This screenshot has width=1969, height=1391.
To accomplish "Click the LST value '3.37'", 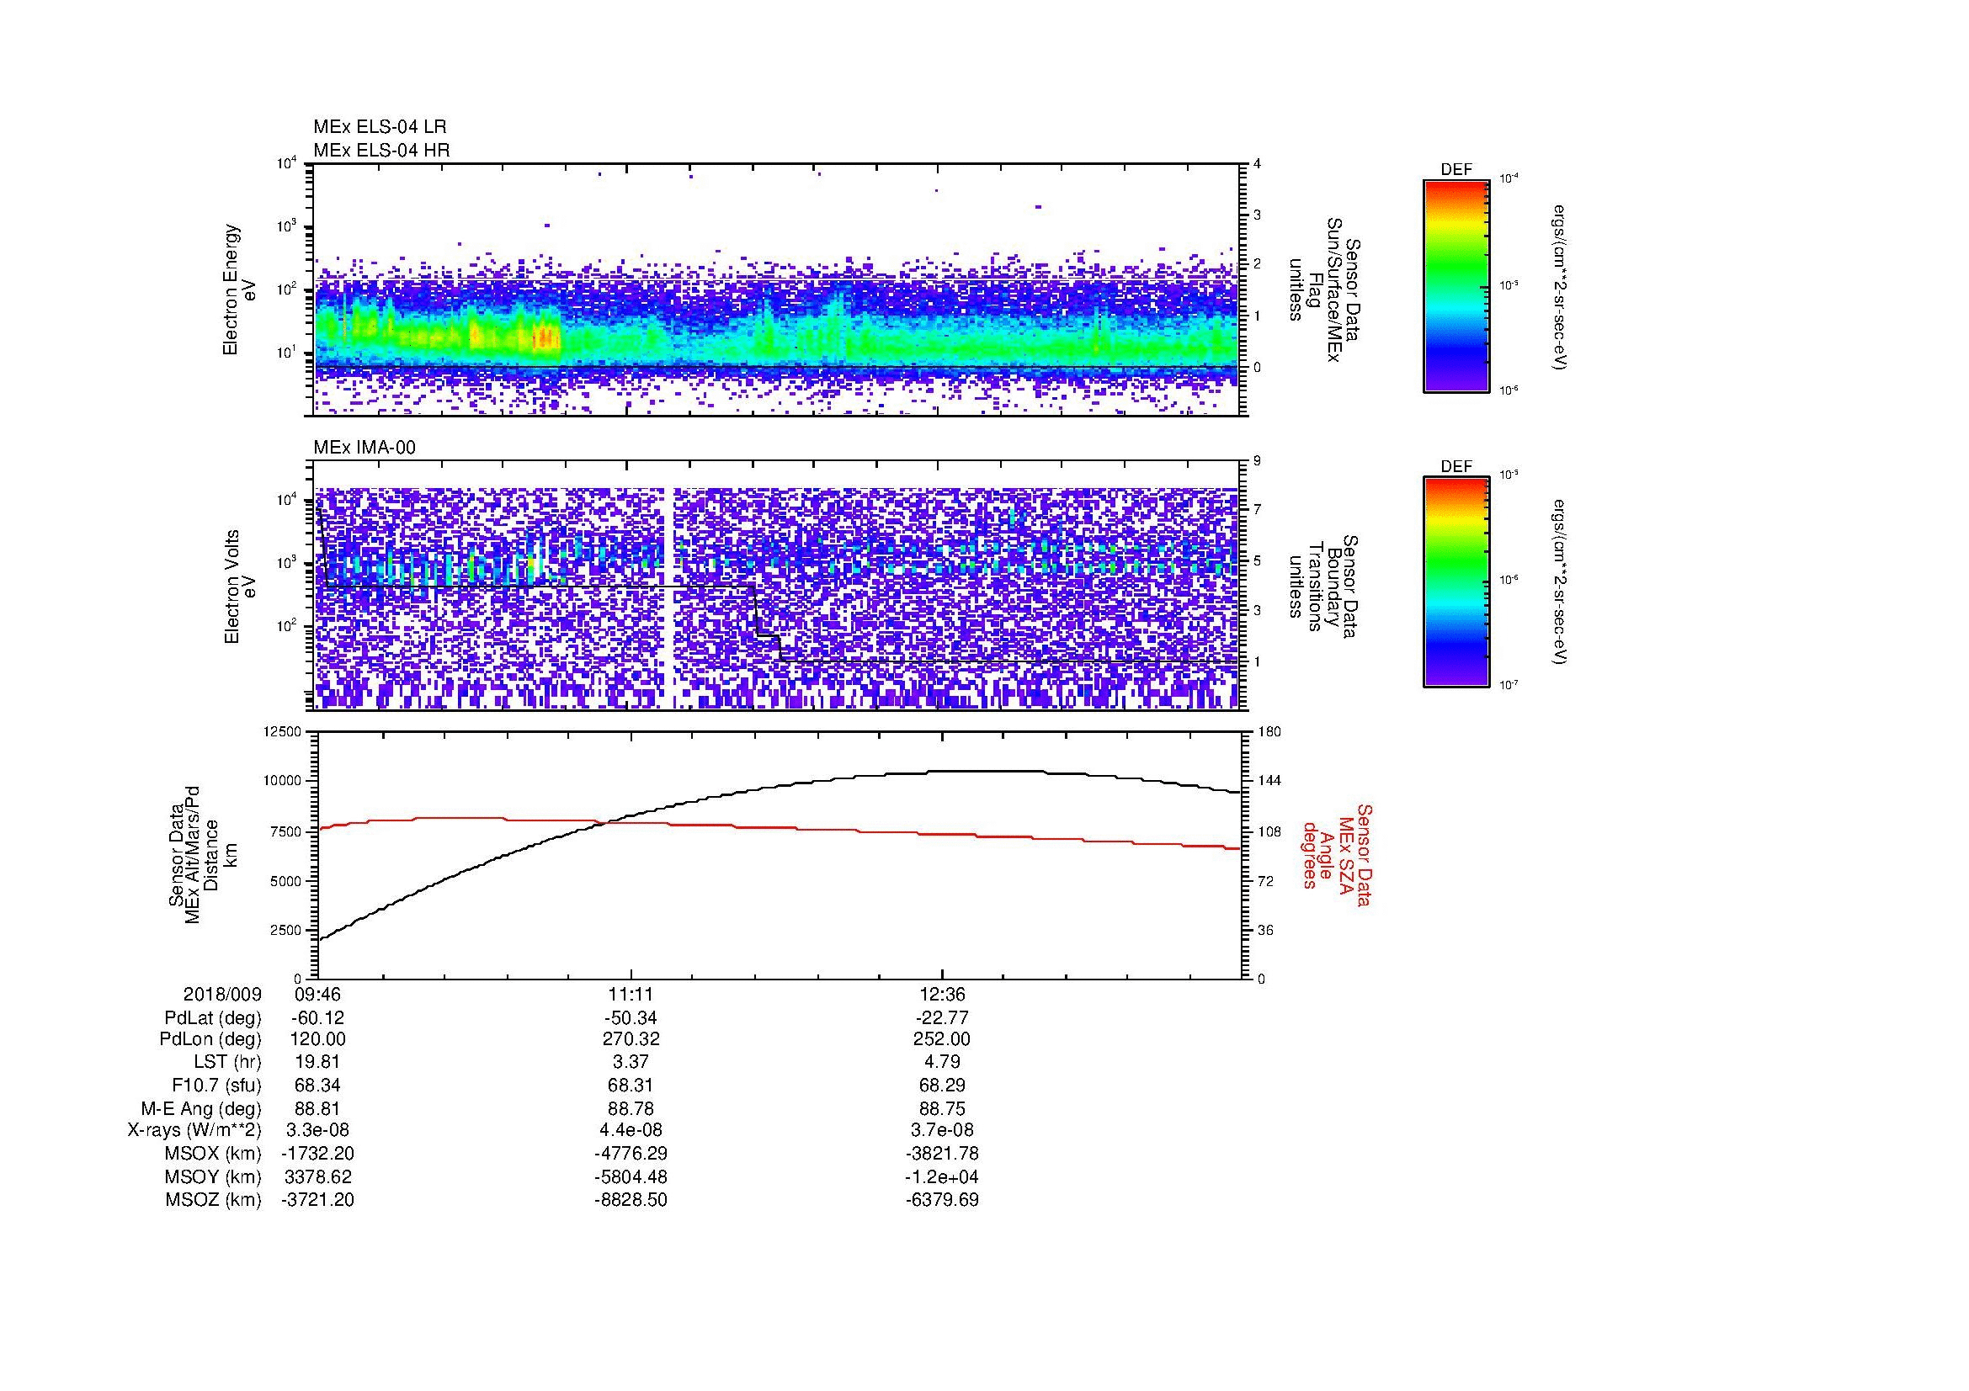I will point(631,1063).
